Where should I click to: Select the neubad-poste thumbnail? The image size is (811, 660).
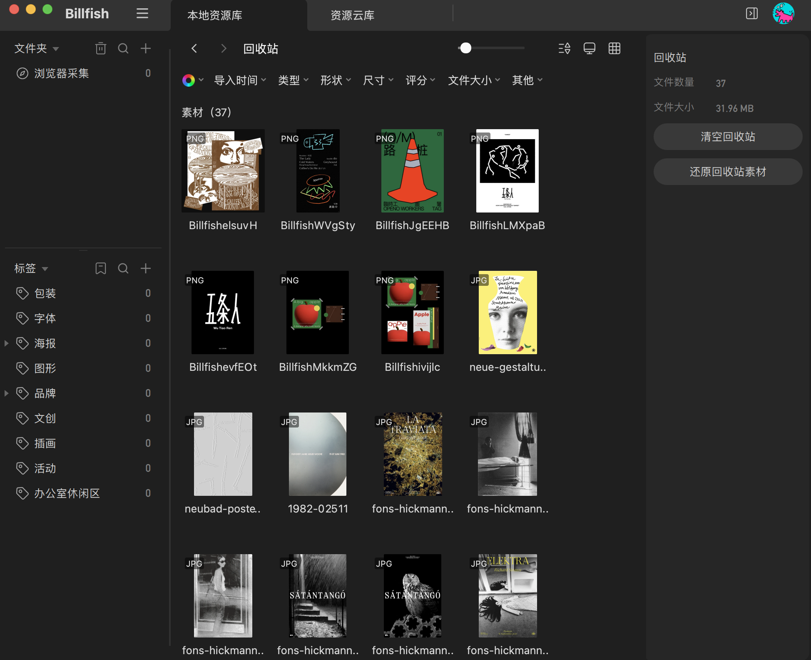click(223, 454)
